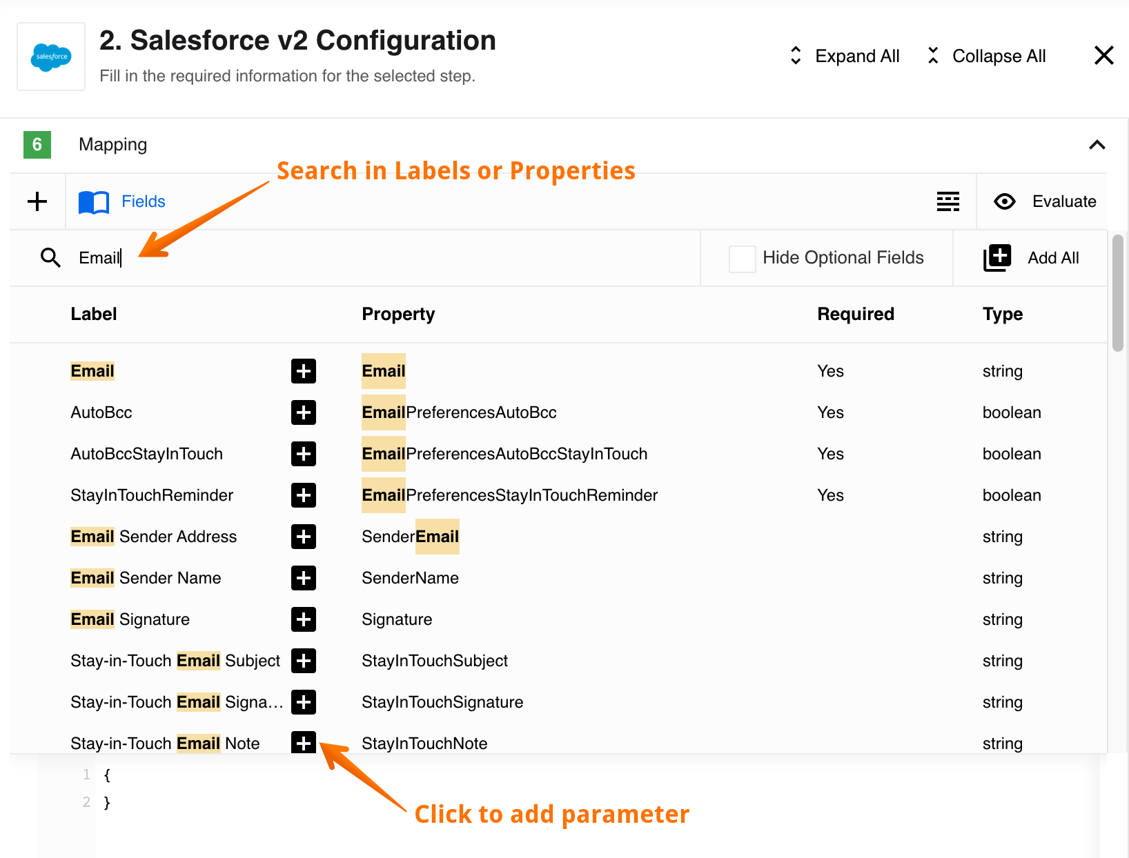The image size is (1129, 858).
Task: Add the AutoBccStayInTouch parameter with plus
Action: (x=304, y=454)
